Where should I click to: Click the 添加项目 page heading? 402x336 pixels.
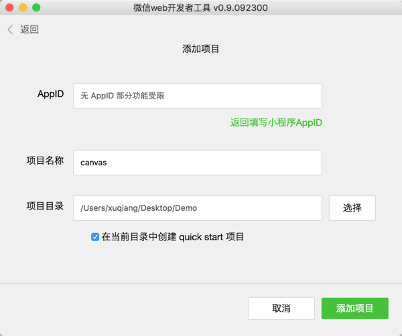[x=201, y=49]
